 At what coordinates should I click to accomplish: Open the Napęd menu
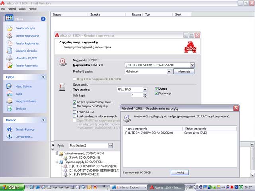[12, 9]
